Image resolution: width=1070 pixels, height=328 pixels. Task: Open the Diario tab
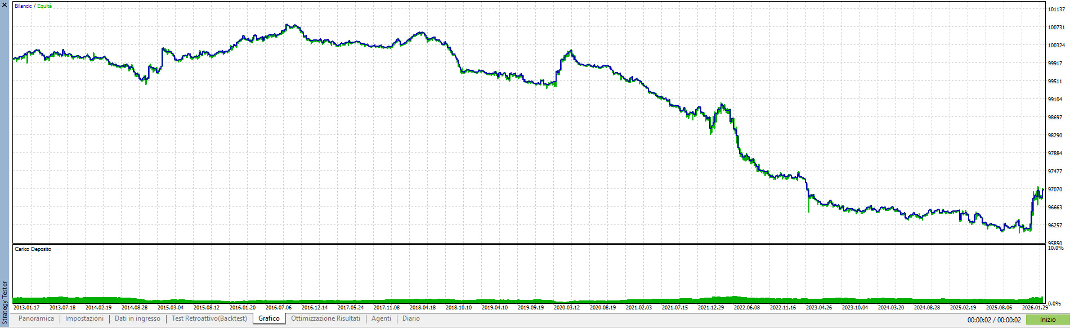click(411, 319)
